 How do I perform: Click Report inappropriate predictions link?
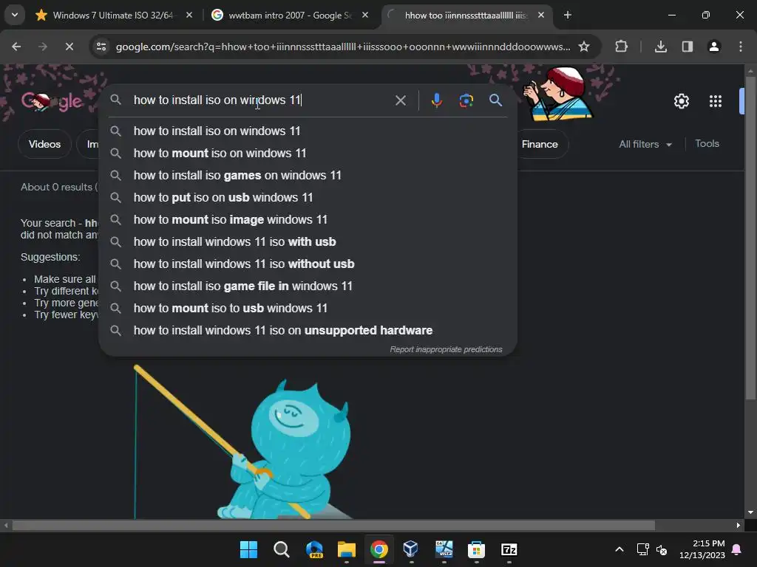pyautogui.click(x=446, y=349)
